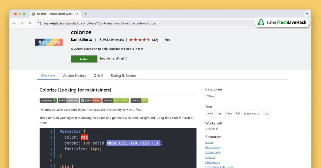Open the browser tab search chevron
Image resolution: width=321 pixels, height=168 pixels.
point(307,14)
